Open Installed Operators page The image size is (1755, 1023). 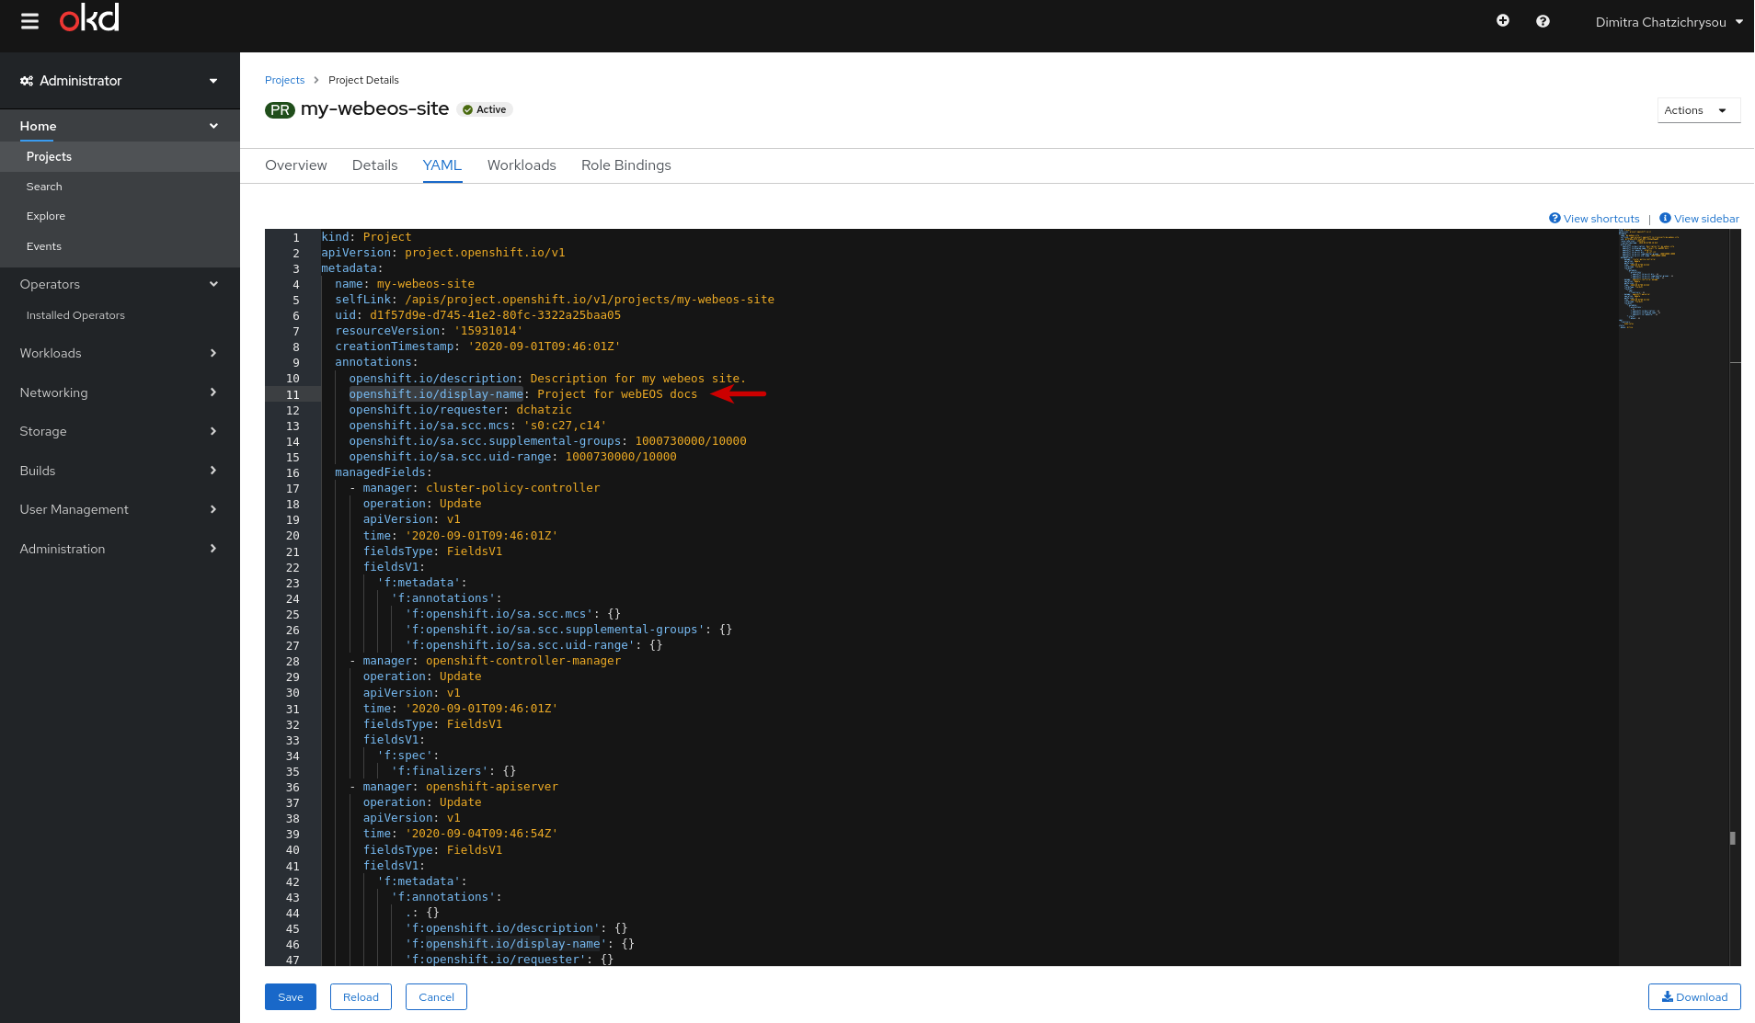(x=75, y=315)
